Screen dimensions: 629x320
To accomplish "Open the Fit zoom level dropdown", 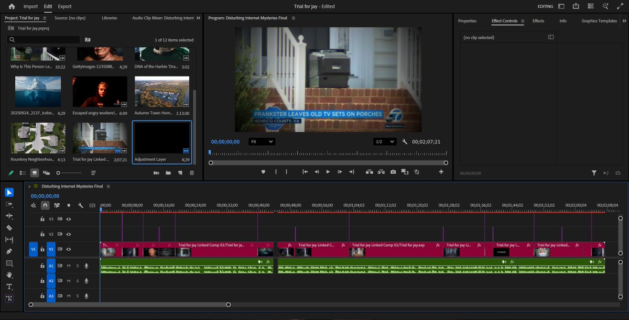I will coord(261,141).
